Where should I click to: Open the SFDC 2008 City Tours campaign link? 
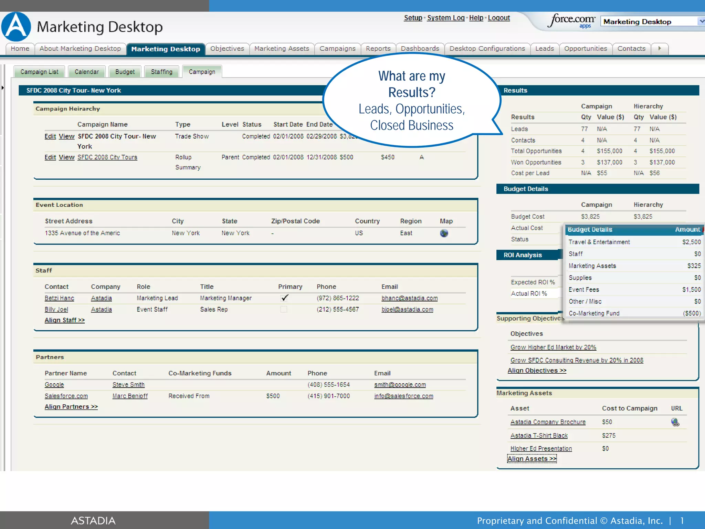[x=107, y=157]
